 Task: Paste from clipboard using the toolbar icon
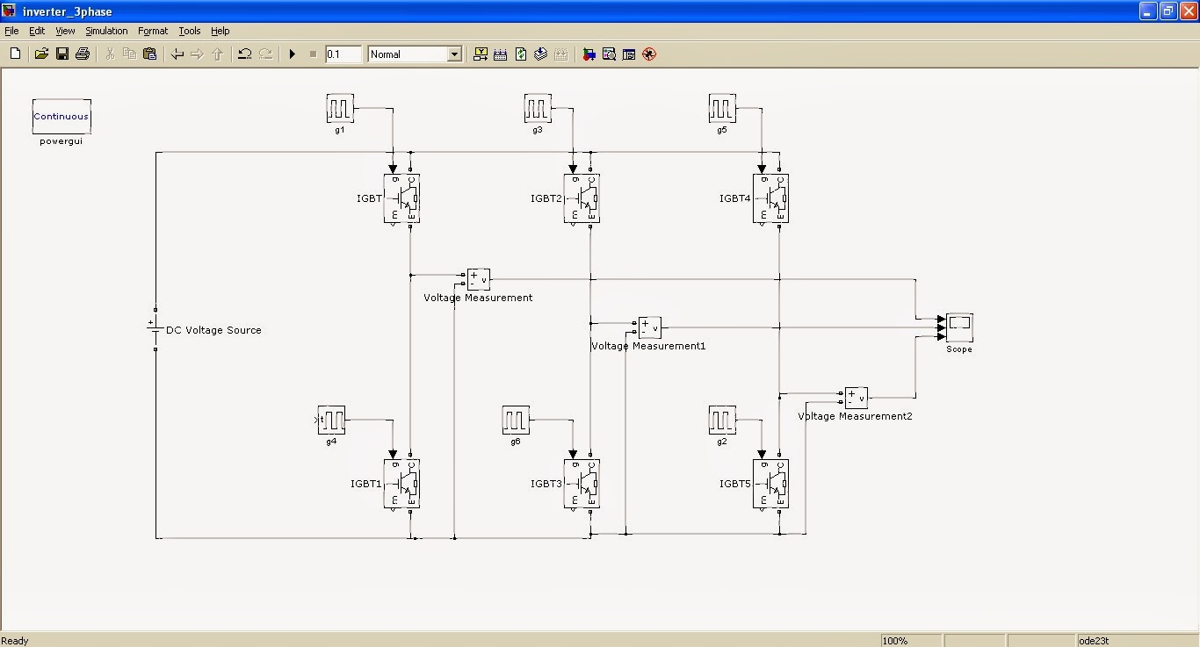pyautogui.click(x=149, y=54)
